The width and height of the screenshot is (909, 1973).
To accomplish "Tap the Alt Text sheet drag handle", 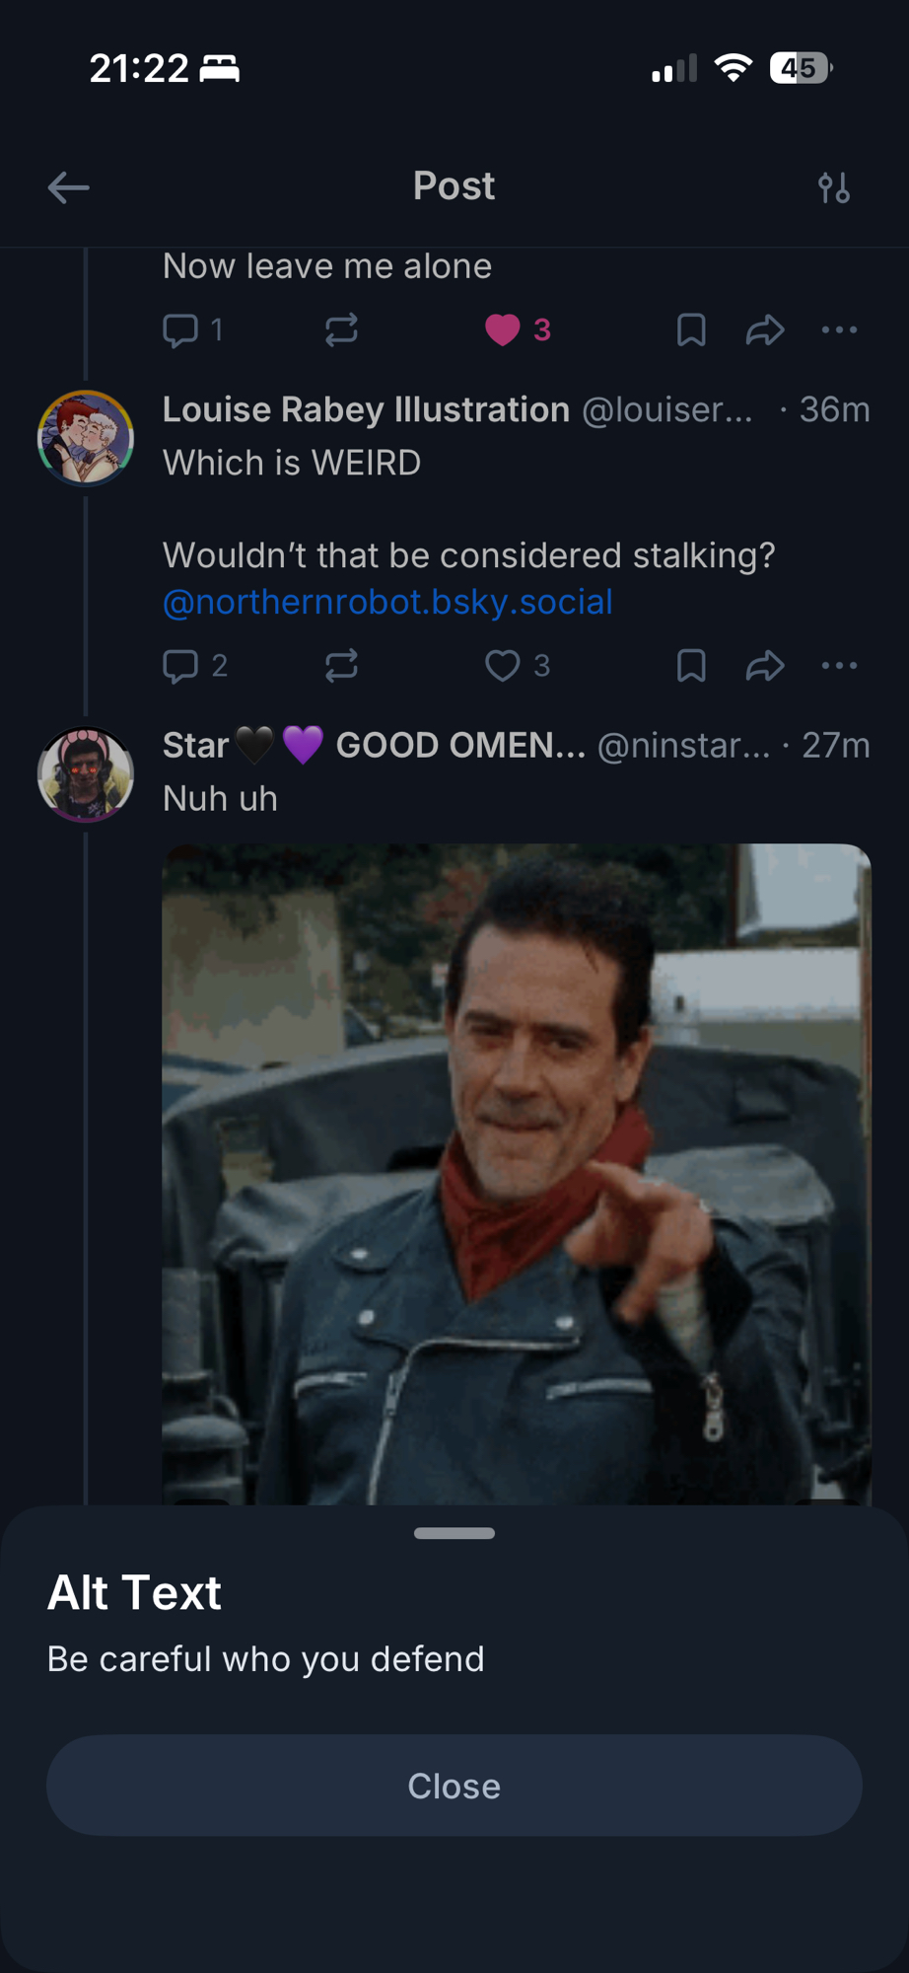I will [454, 1533].
